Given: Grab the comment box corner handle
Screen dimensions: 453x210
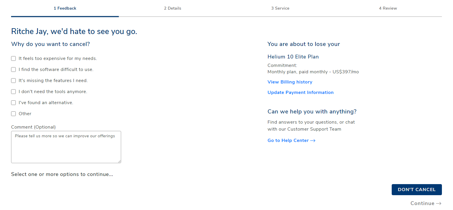Looking at the screenshot, I should point(119,161).
